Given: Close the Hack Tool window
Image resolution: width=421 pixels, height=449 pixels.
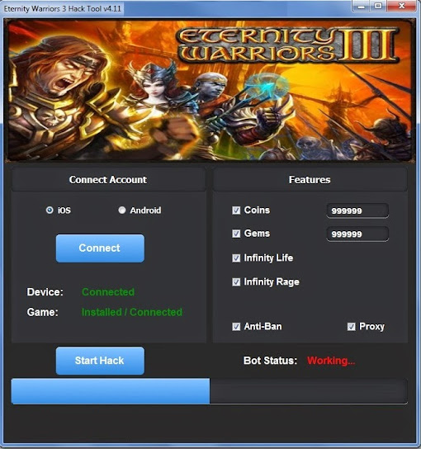Looking at the screenshot, I should coord(401,6).
